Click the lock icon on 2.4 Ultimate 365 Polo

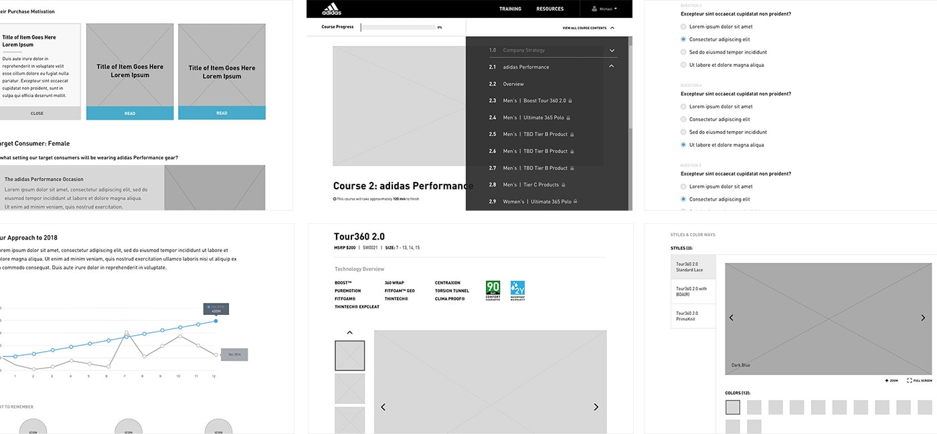(568, 118)
